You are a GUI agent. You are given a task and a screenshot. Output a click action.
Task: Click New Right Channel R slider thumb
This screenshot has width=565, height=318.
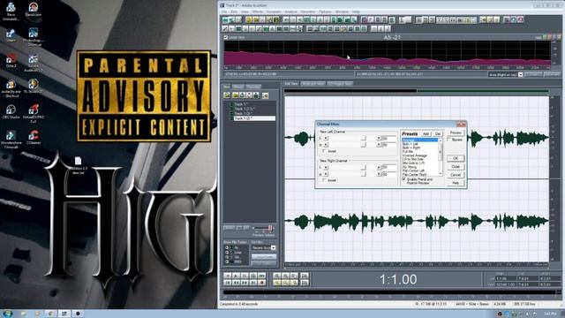(x=363, y=174)
